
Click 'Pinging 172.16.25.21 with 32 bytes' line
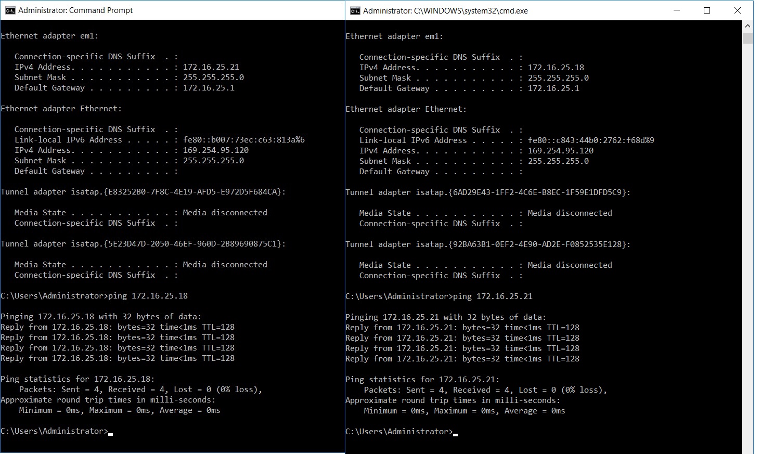tap(446, 317)
